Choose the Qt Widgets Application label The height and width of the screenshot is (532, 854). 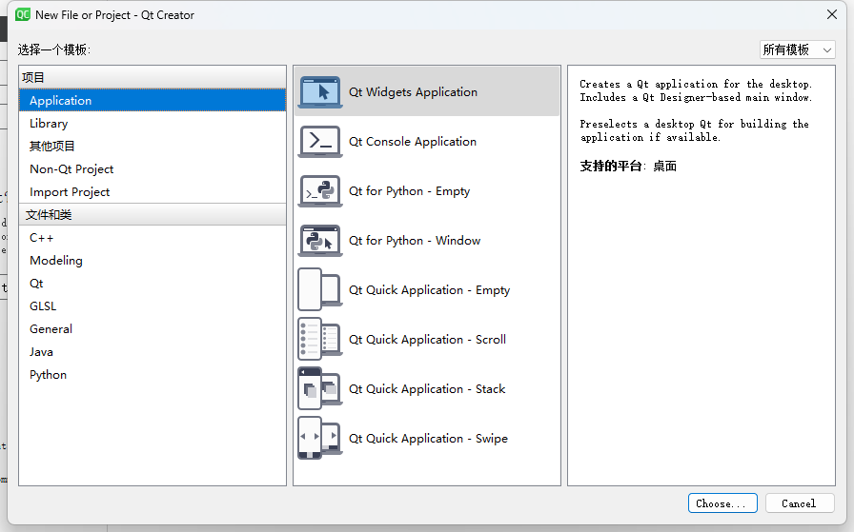(x=413, y=92)
